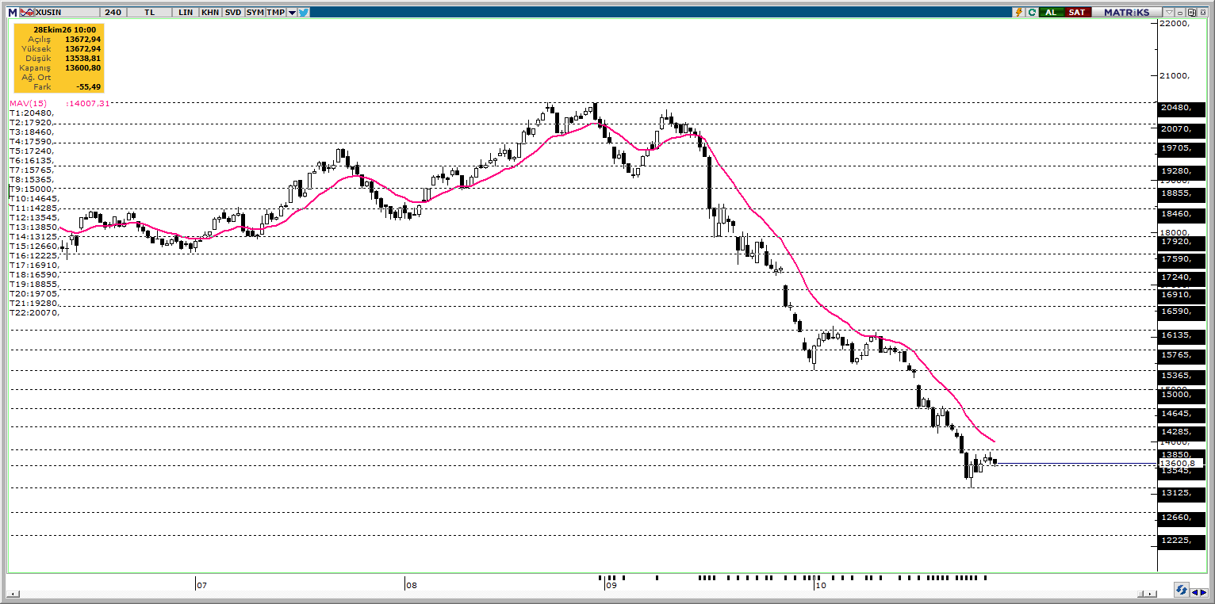Viewport: 1215px width, 604px height.
Task: Shift chart right with blue arrow
Action: (x=1203, y=593)
